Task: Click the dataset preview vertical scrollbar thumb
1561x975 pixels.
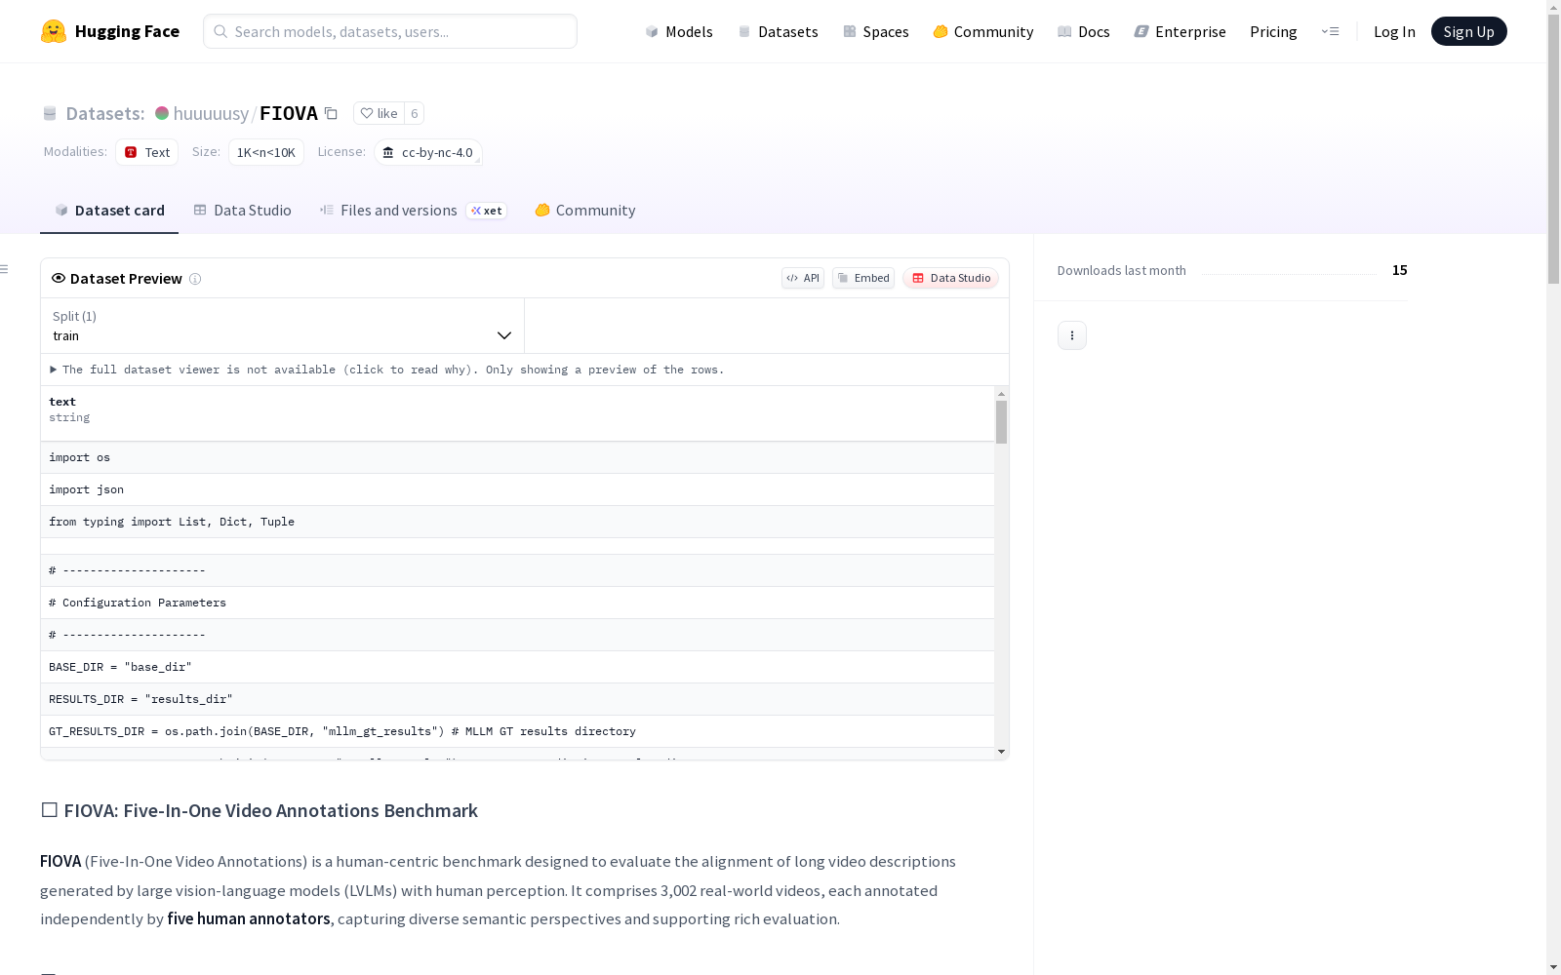Action: 1001,422
